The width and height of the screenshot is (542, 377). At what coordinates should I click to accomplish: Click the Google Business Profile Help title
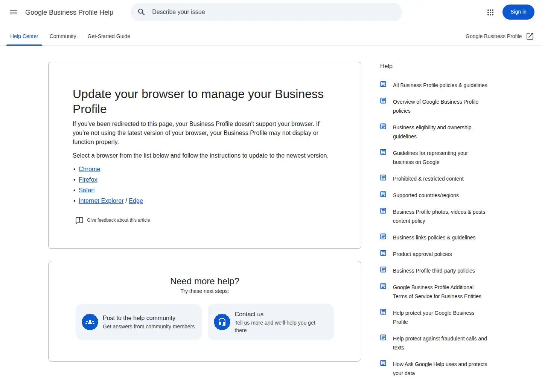tap(69, 12)
